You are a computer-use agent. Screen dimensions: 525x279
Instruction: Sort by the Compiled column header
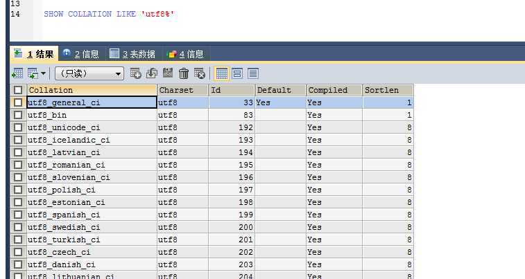pos(334,90)
